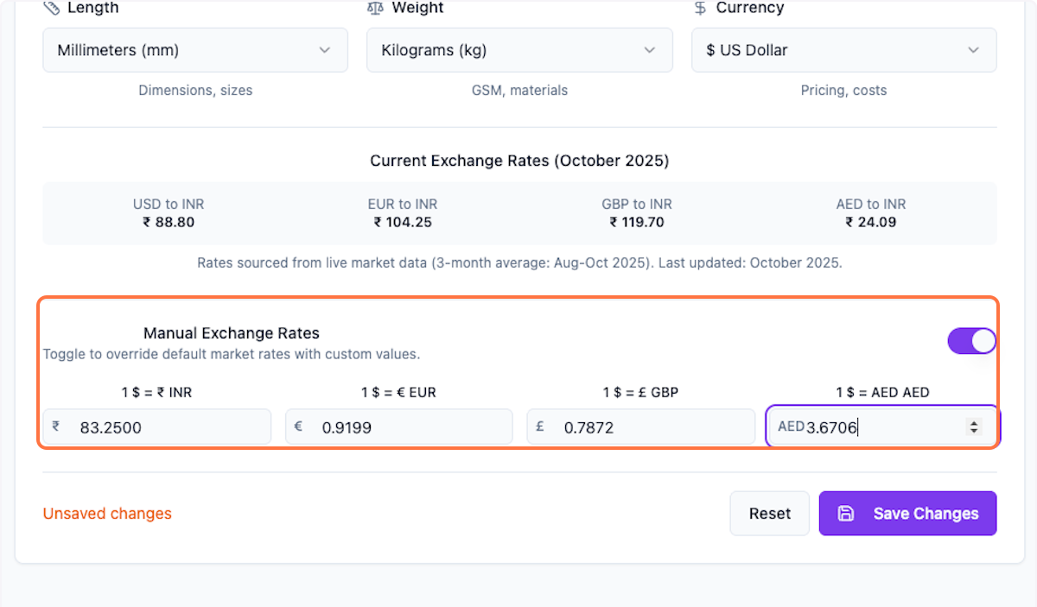Click the ruler icon beside Length
Image resolution: width=1037 pixels, height=607 pixels.
point(51,8)
